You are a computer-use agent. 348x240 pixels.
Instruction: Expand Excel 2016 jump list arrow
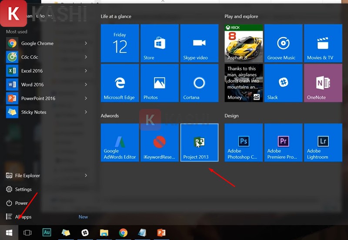pyautogui.click(x=86, y=71)
